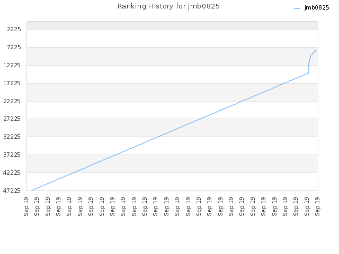Click the y-axis label 37225

(x=12, y=155)
